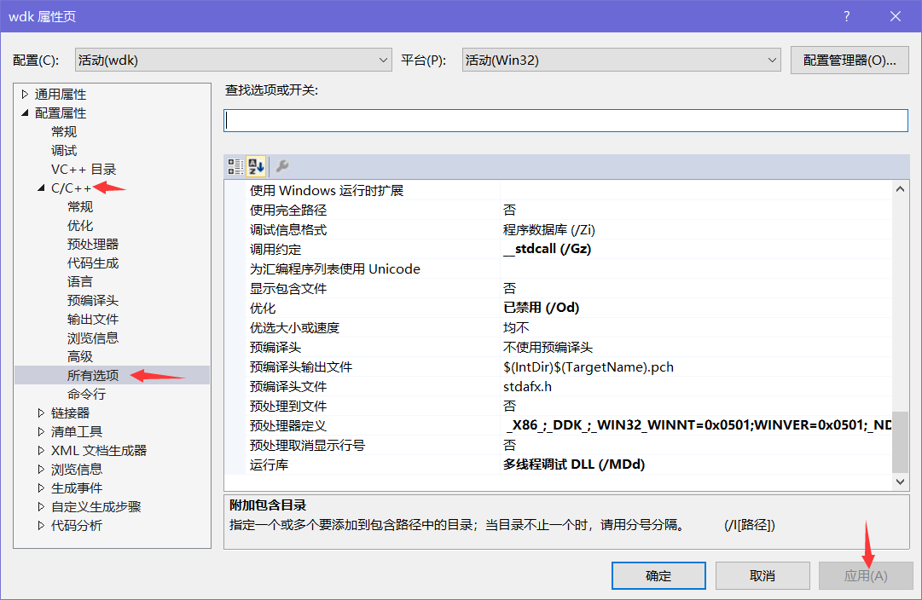Screen dimensions: 922x600
Task: Expand the 通用属性 tree node
Action: pyautogui.click(x=25, y=94)
